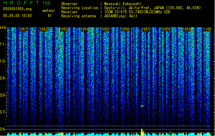Image resolution: width=215 pixels, height=136 pixels.
Task: Click the 1057 time marker
Action: click(x=146, y=29)
